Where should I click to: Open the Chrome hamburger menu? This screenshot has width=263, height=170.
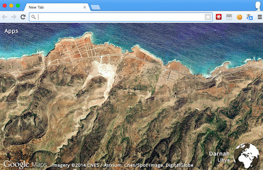coord(260,17)
